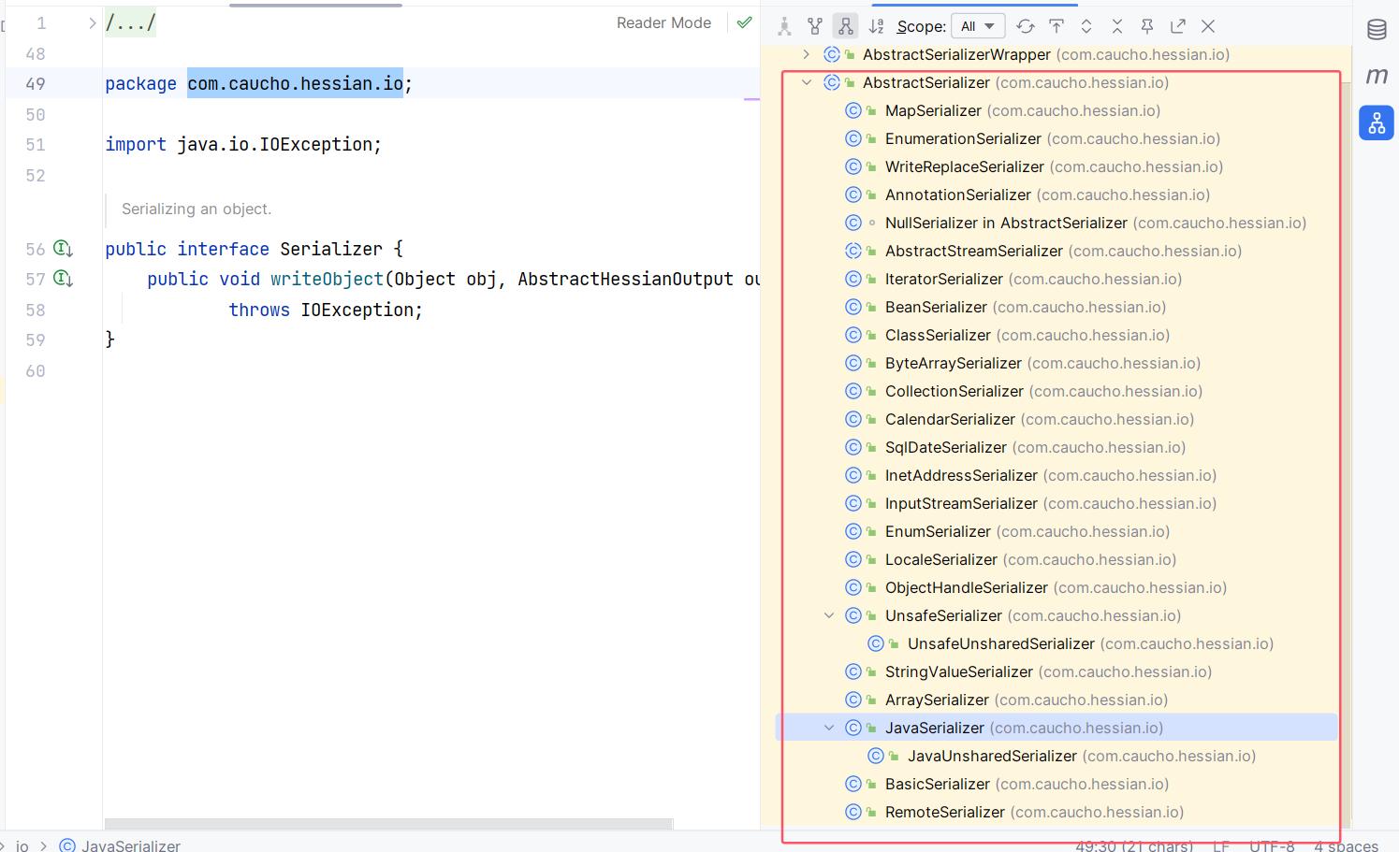
Task: Collapse all hierarchy nodes
Action: 1116,26
